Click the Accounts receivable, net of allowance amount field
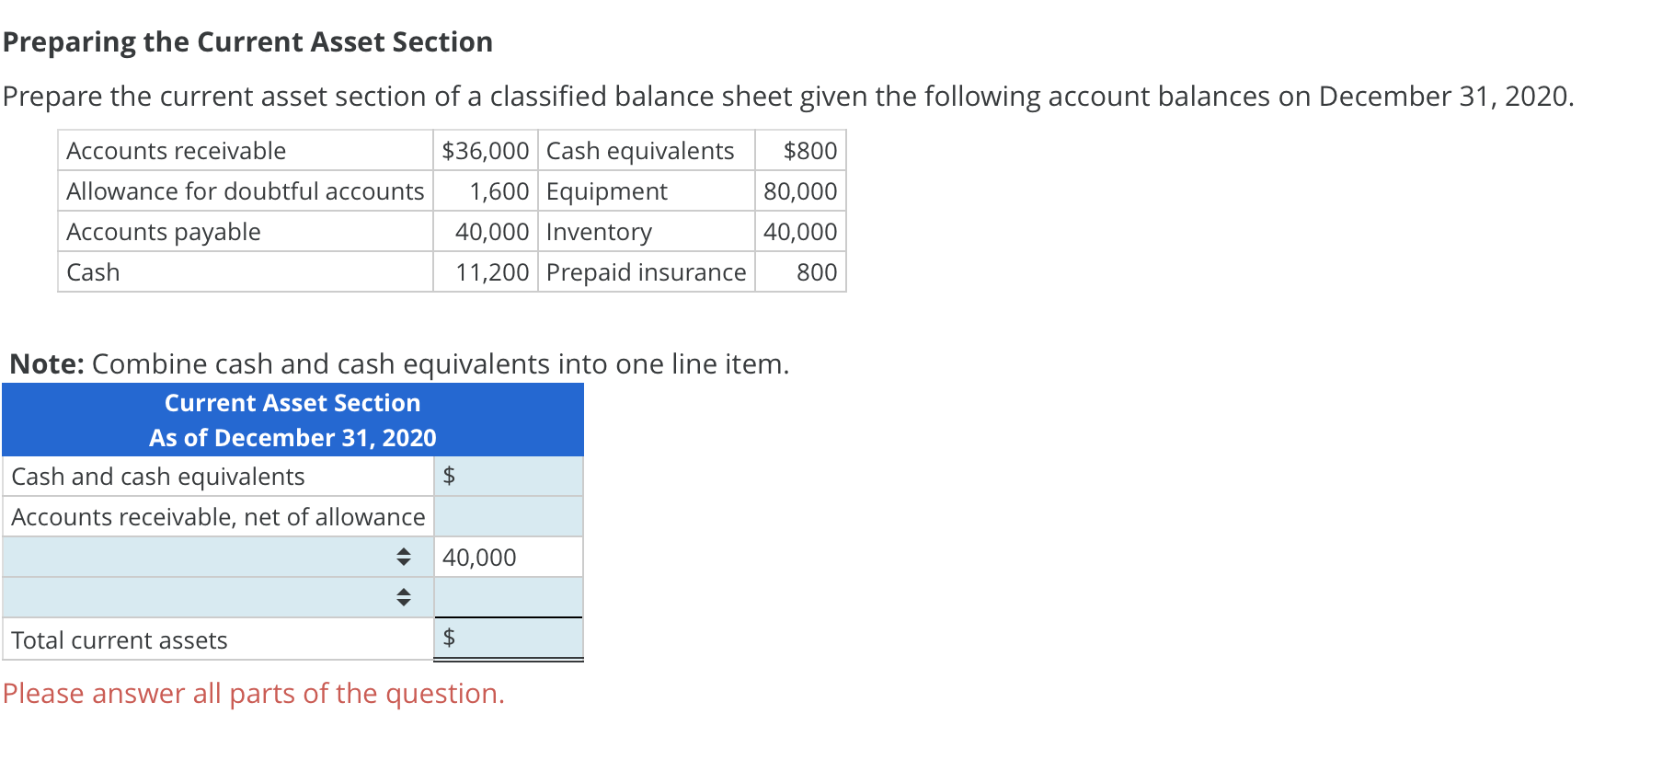This screenshot has height=760, width=1674. 508,516
